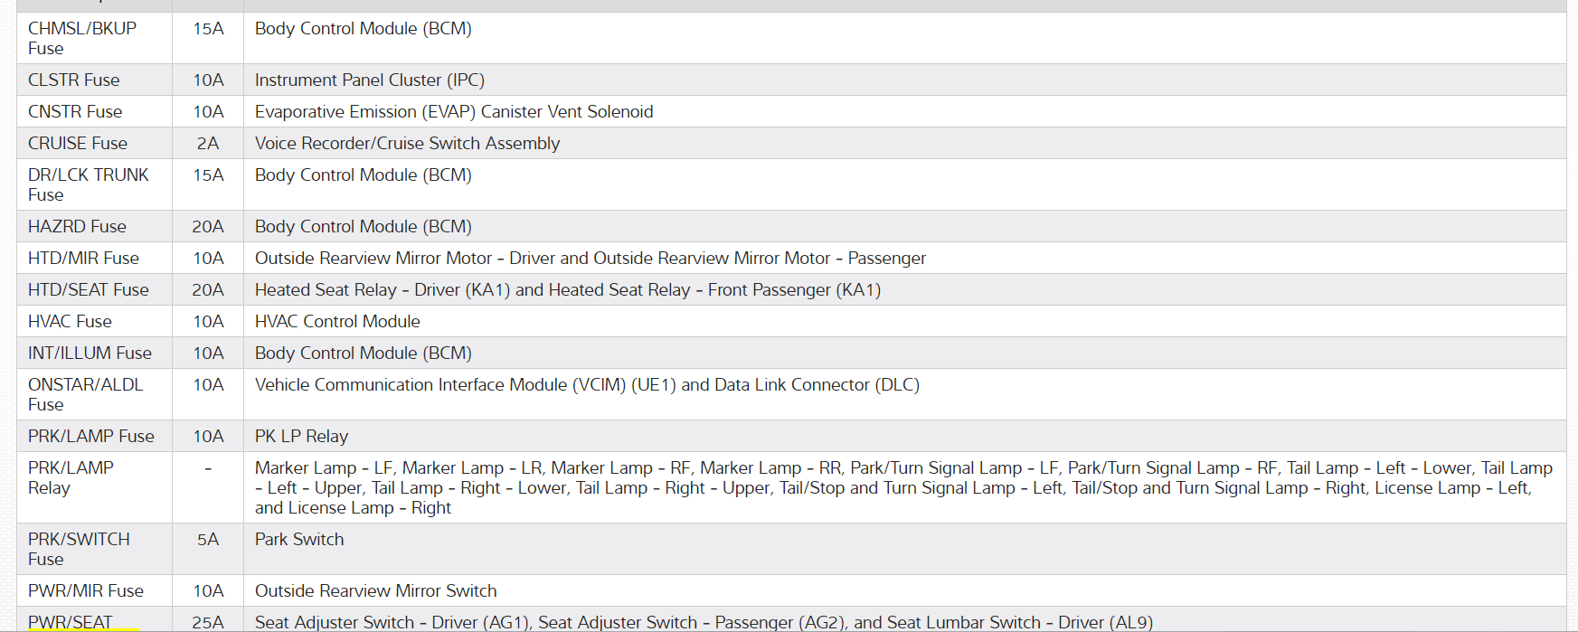The width and height of the screenshot is (1578, 632).
Task: Click the Heated Seat Relay description text
Action: [567, 289]
